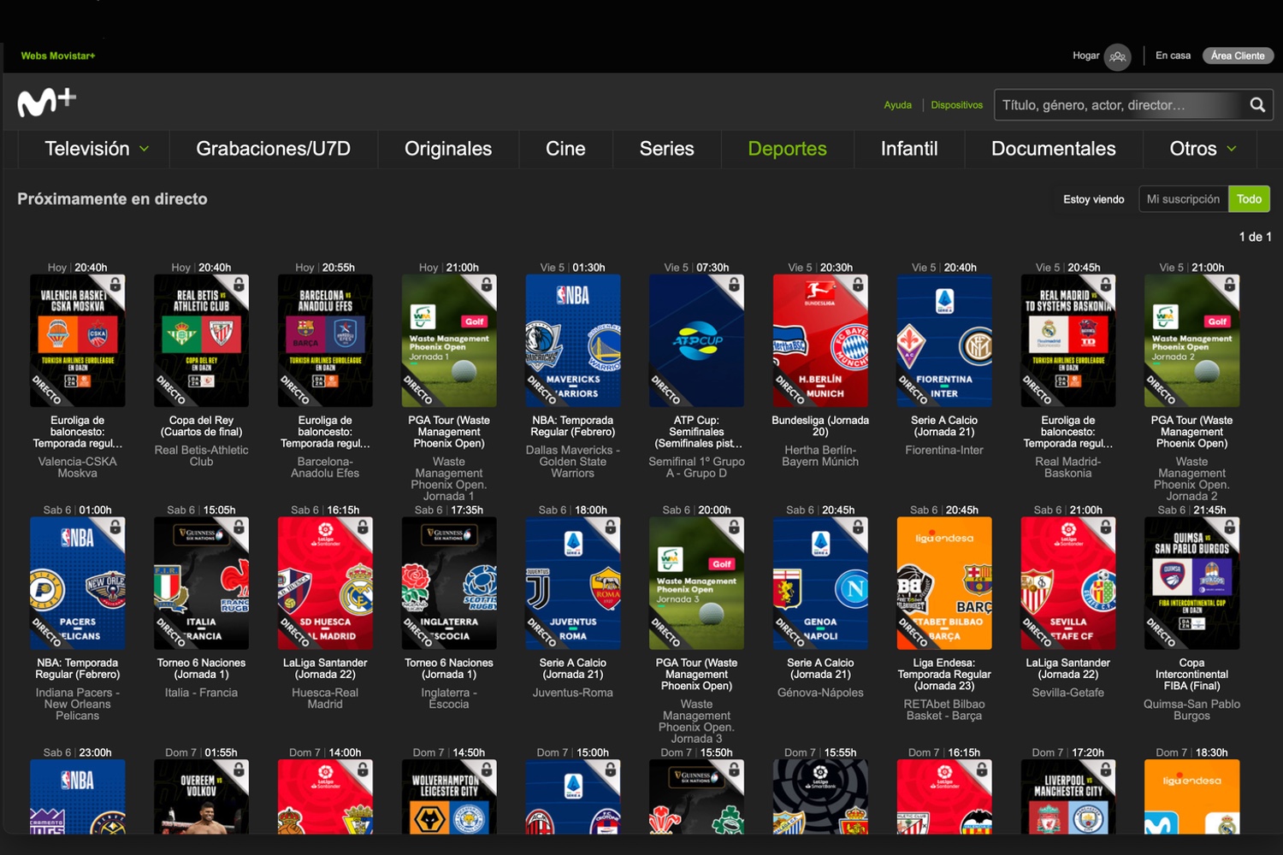1283x855 pixels.
Task: Click lock icon on Juventus-Roma thumbnail
Action: point(611,527)
